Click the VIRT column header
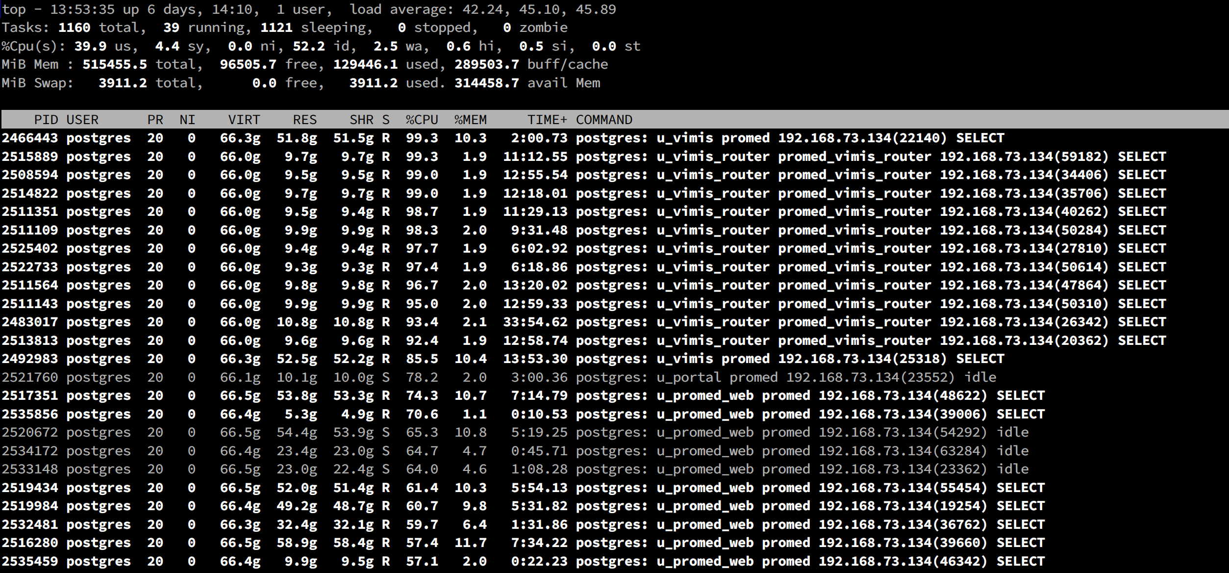Viewport: 1229px width, 573px height. click(x=244, y=120)
